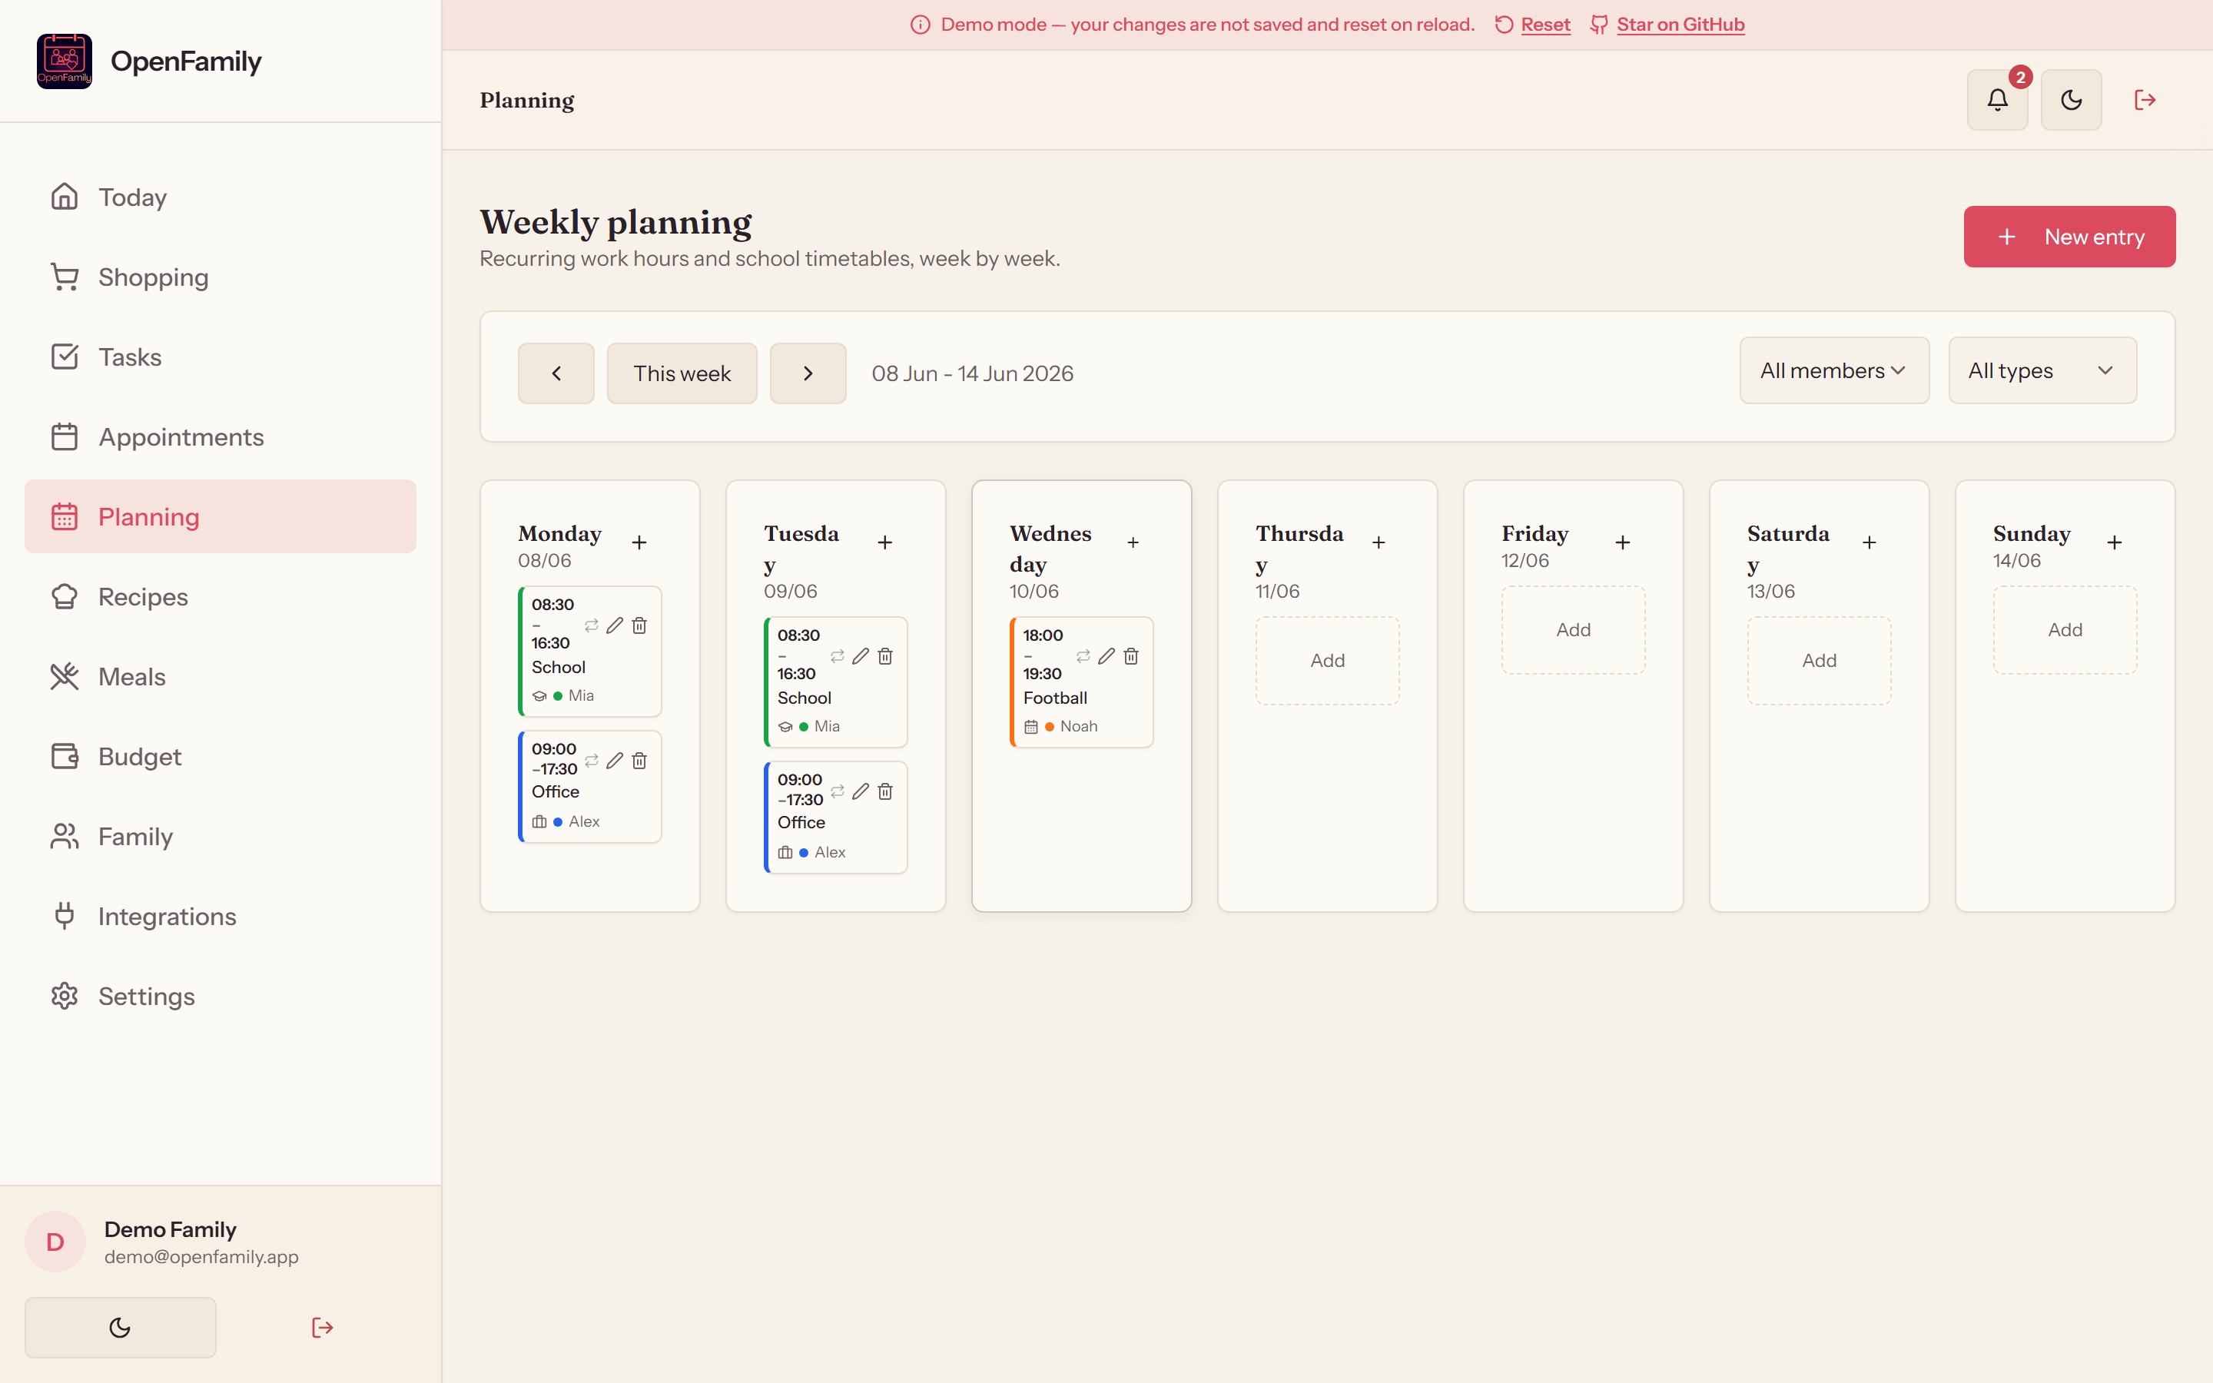2213x1383 pixels.
Task: Edit Tuesday Office entry with pencil icon
Action: 861,792
